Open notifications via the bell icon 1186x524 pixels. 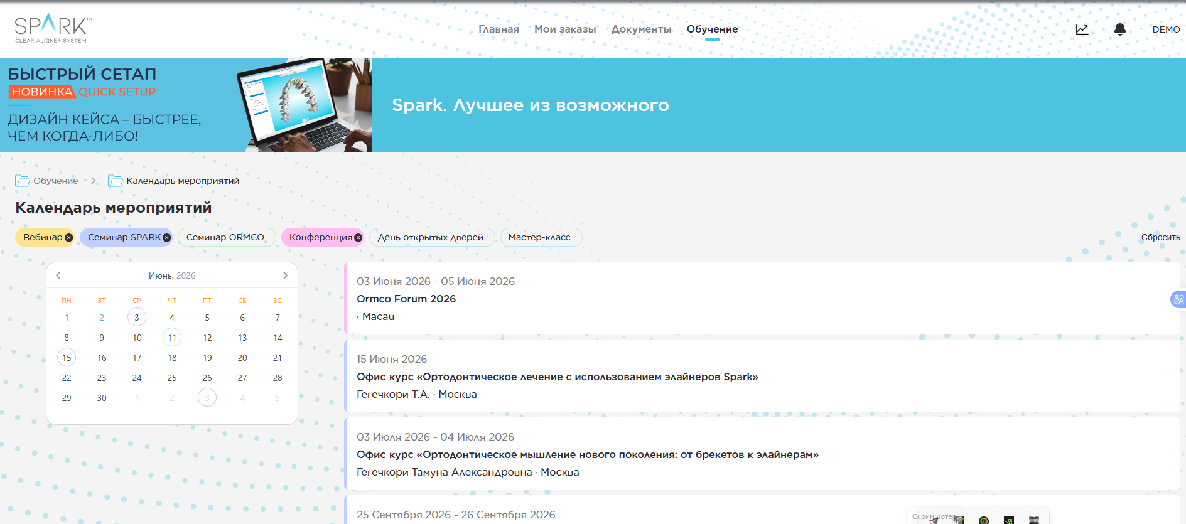(x=1119, y=29)
